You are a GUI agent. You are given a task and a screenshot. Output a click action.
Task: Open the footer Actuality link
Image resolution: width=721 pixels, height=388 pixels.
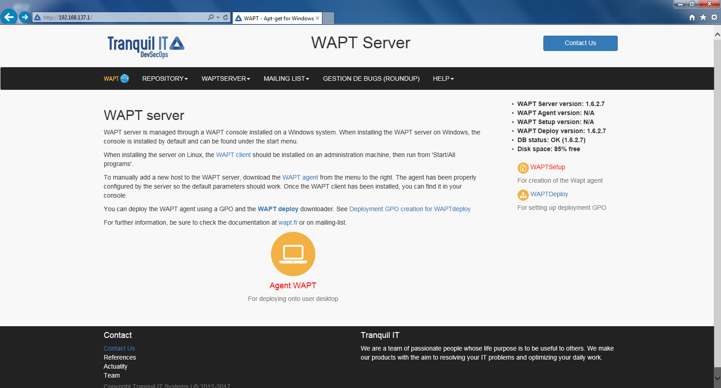tap(115, 366)
